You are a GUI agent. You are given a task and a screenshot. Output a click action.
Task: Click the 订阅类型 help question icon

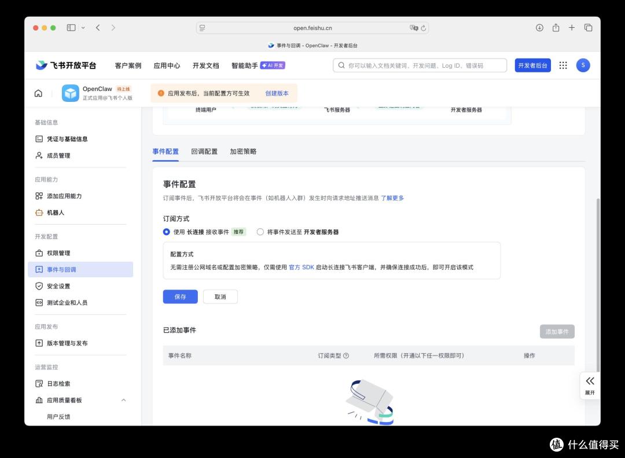[x=346, y=356]
